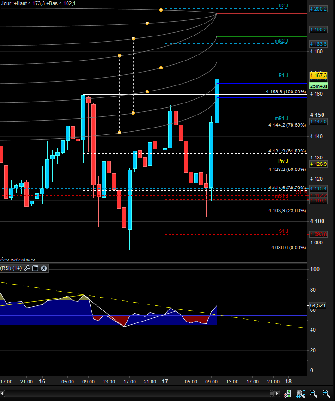Click the yellow price tag 4 126,9
Screen dimensions: 335x401
[318, 164]
